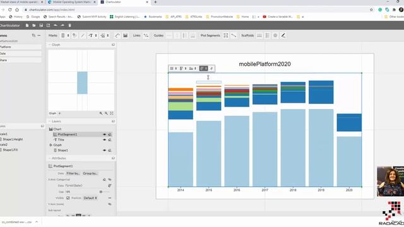The height and width of the screenshot is (227, 404).
Task: Toggle visibility eye of Shape1 layer
Action: coord(104,150)
